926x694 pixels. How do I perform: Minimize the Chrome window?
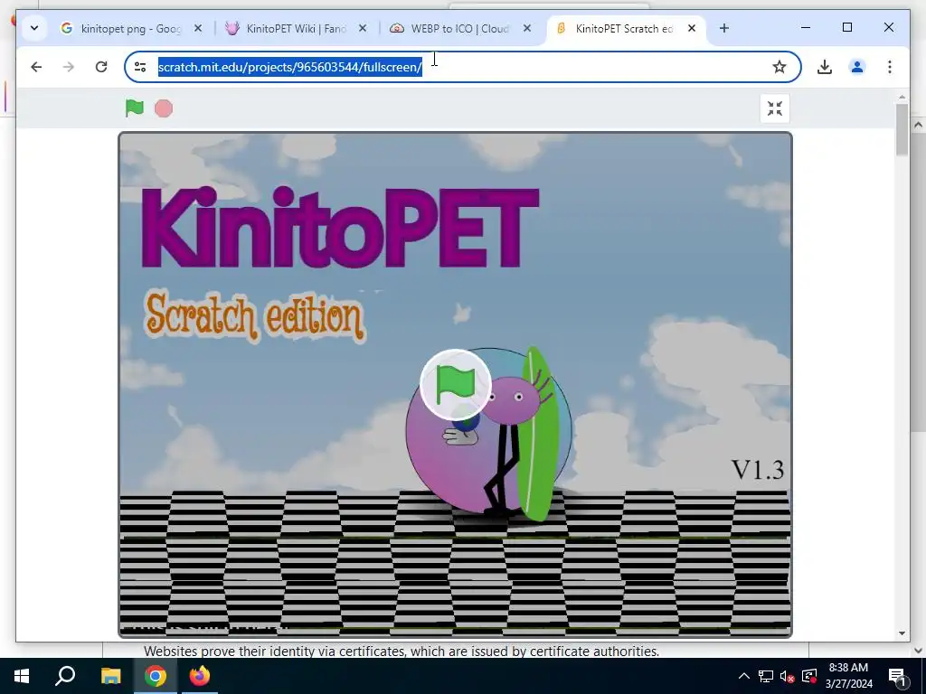point(806,28)
